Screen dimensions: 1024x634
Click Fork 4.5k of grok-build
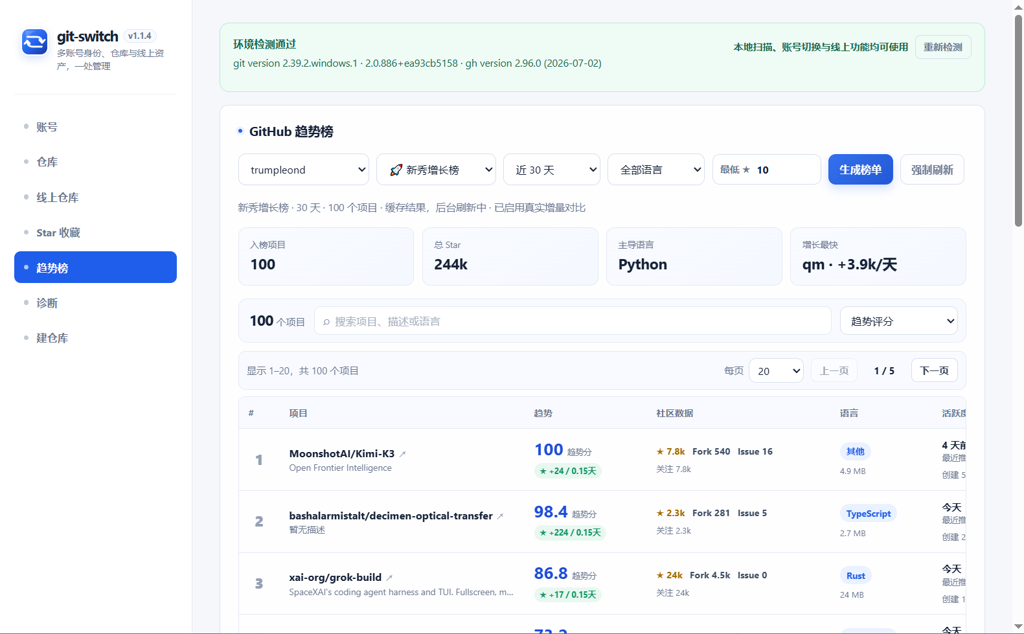pyautogui.click(x=710, y=575)
